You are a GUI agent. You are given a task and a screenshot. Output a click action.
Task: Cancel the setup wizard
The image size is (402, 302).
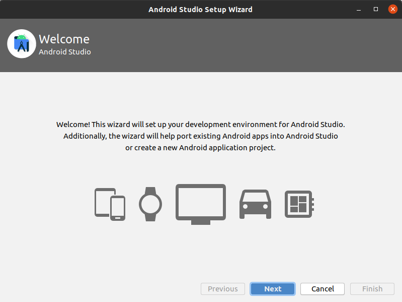click(x=323, y=289)
